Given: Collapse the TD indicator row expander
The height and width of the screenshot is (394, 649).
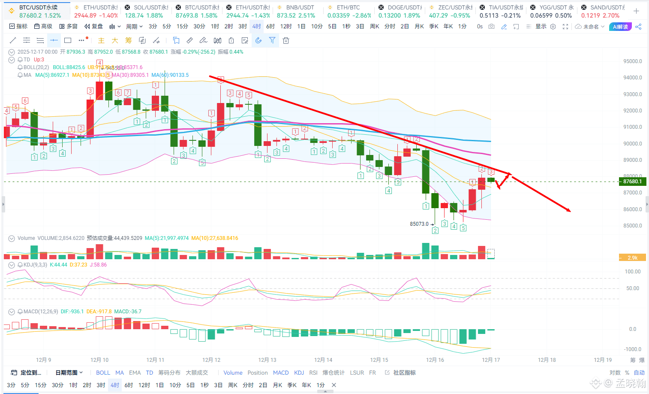Looking at the screenshot, I should pos(12,60).
